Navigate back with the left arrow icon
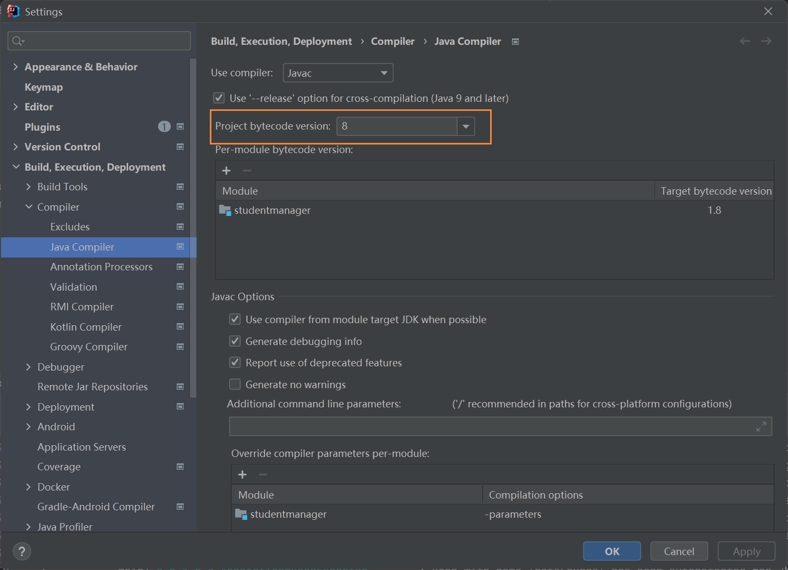This screenshot has height=570, width=788. [745, 41]
